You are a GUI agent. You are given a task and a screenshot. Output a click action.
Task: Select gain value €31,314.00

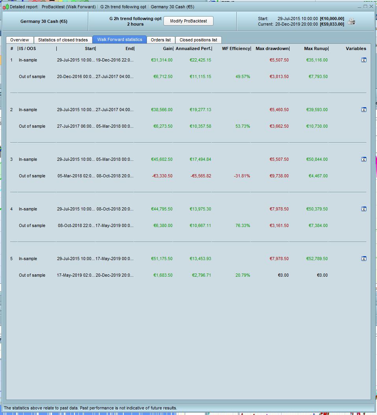click(162, 60)
